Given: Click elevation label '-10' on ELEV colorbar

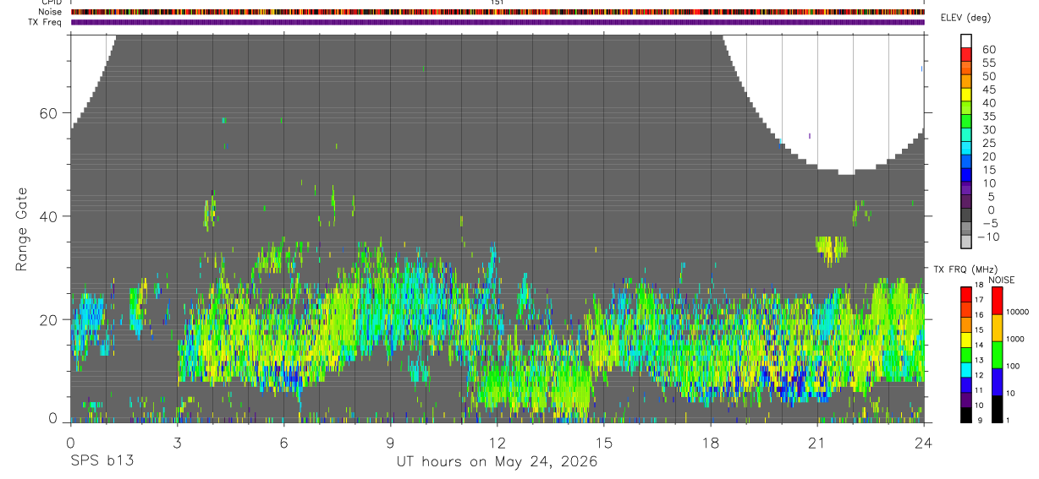Looking at the screenshot, I should (989, 237).
